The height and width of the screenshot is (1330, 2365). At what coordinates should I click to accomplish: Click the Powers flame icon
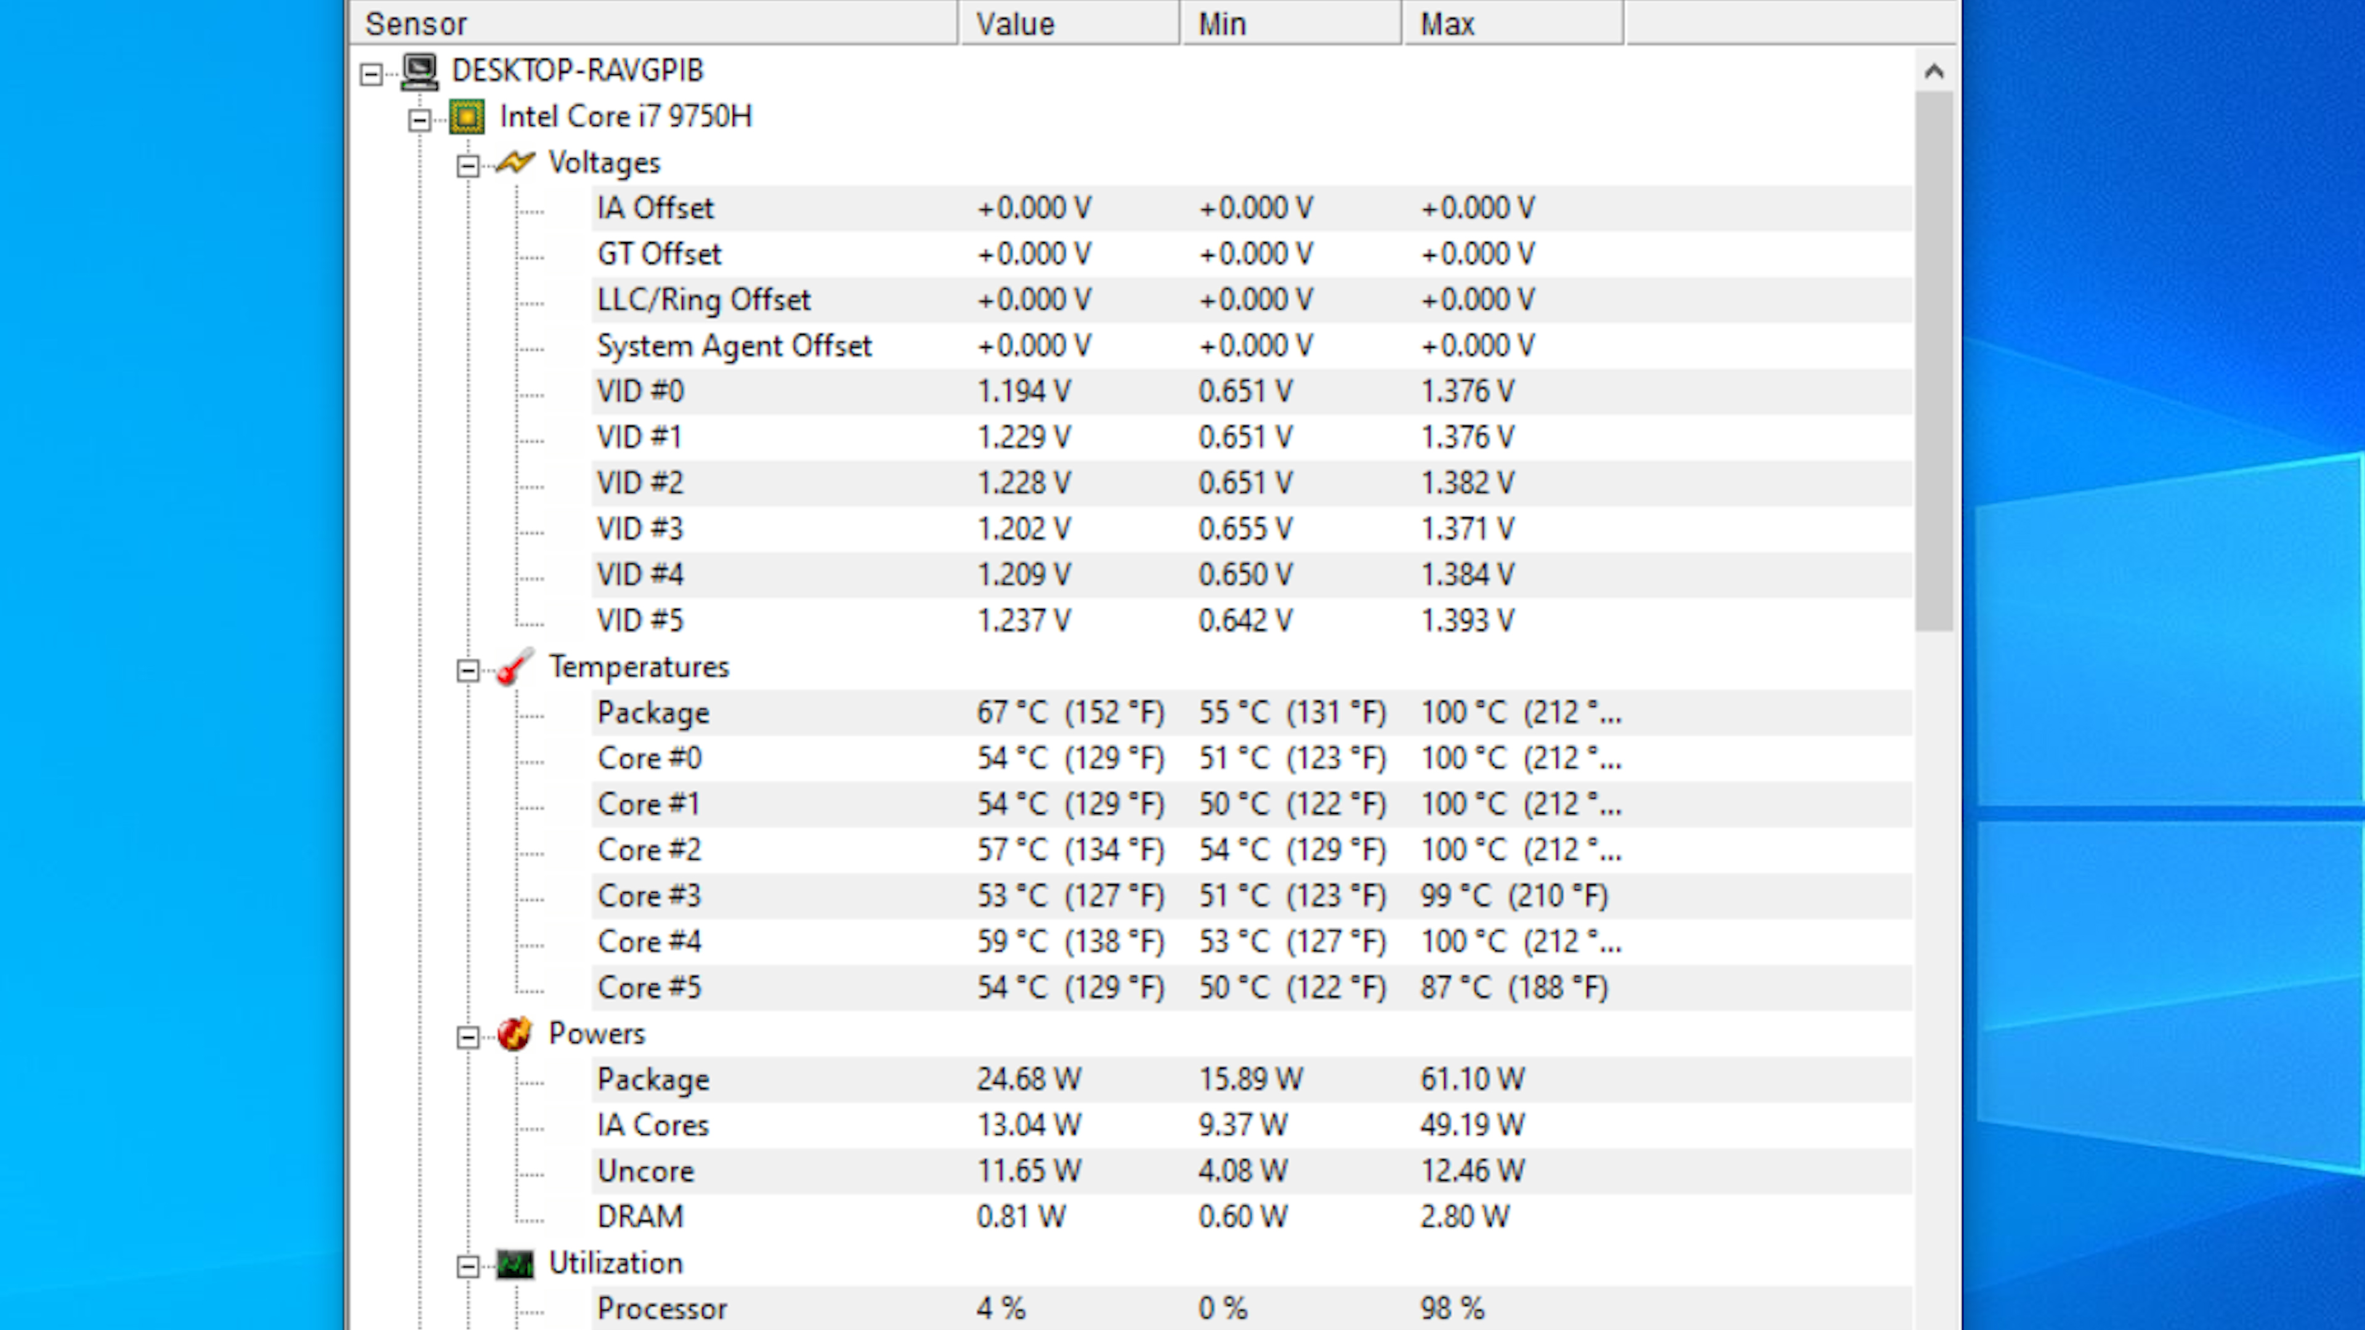515,1034
